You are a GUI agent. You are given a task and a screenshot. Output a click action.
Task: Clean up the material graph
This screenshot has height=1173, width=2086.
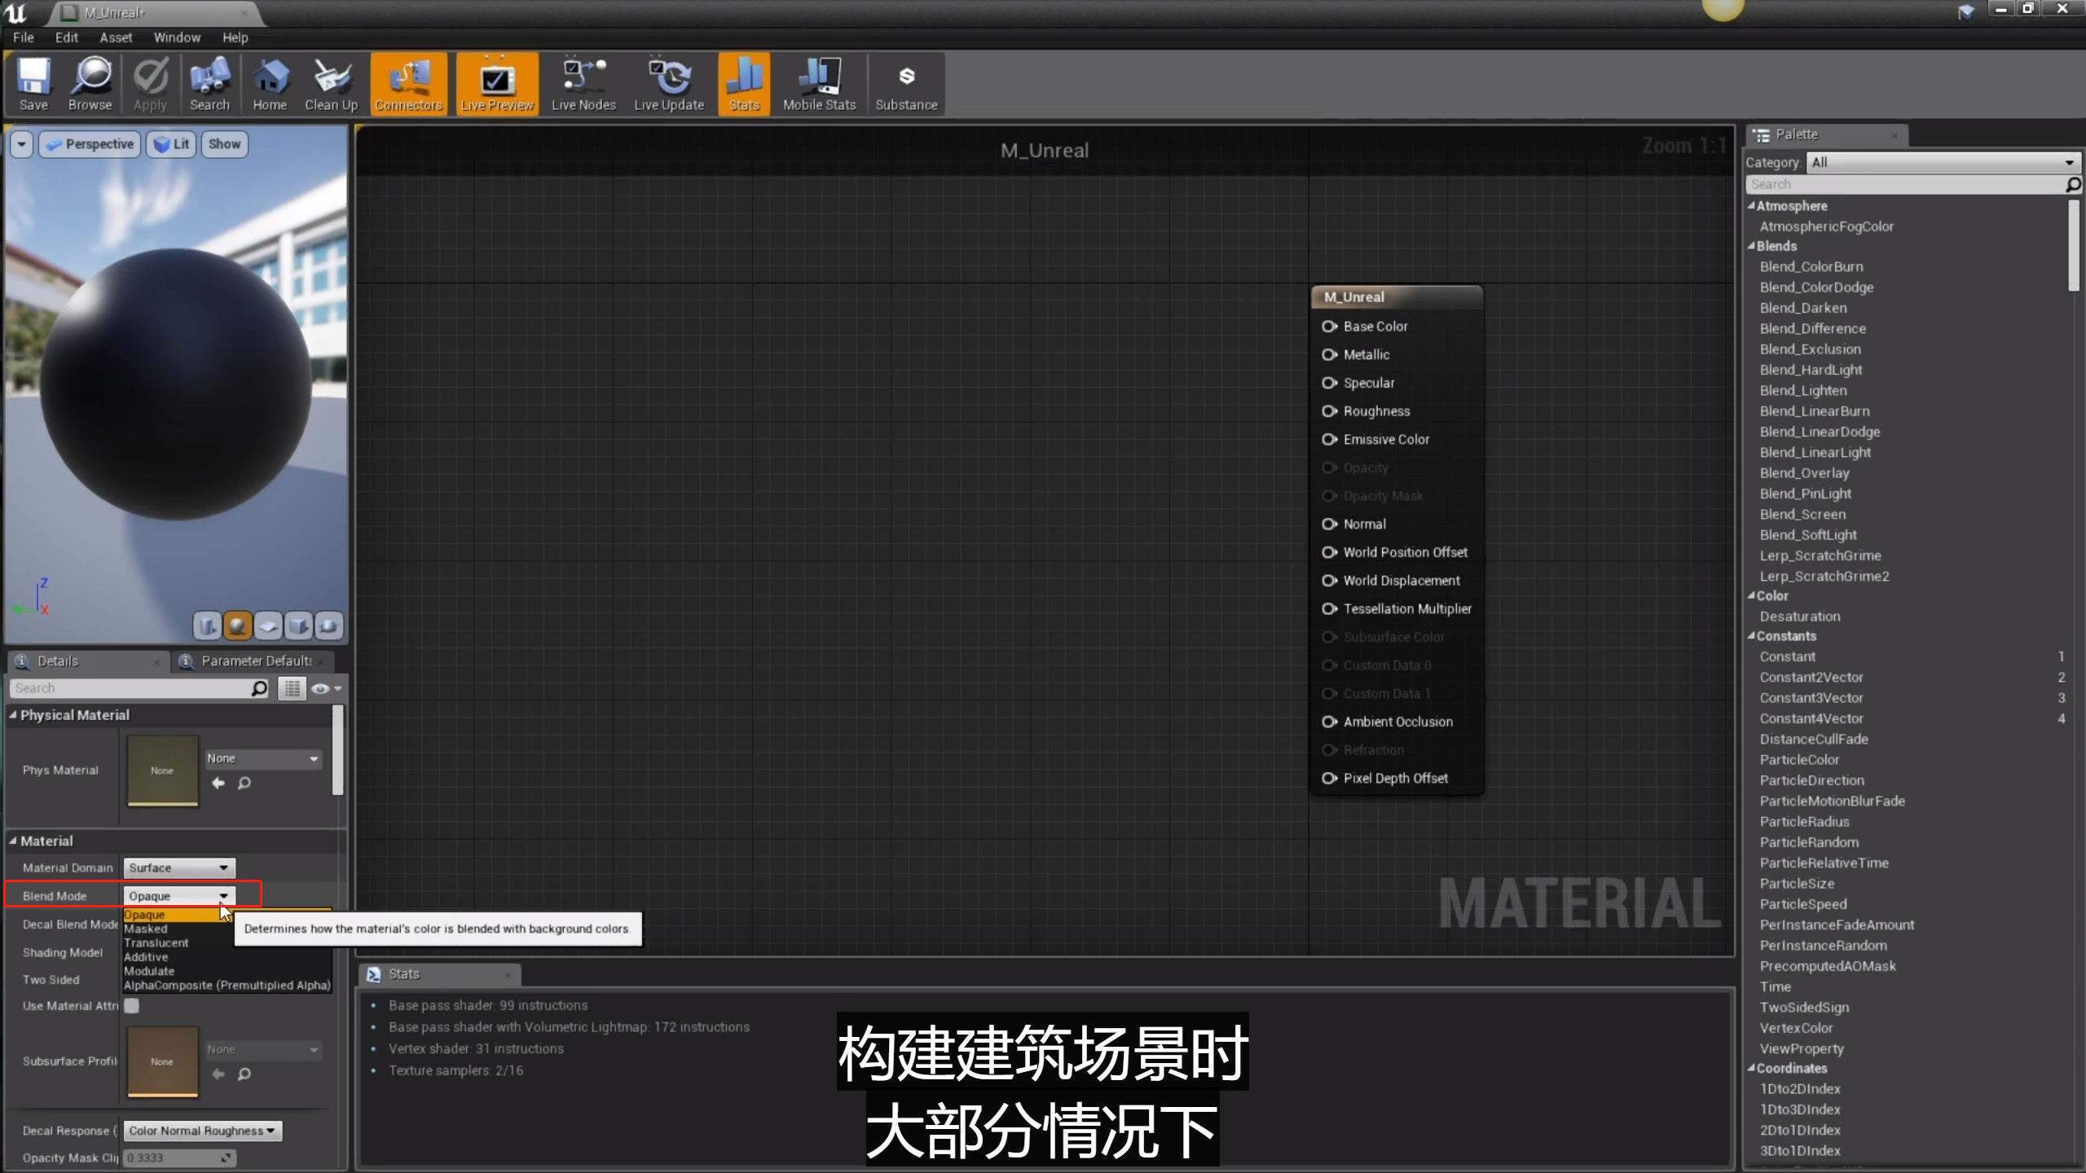(x=331, y=82)
